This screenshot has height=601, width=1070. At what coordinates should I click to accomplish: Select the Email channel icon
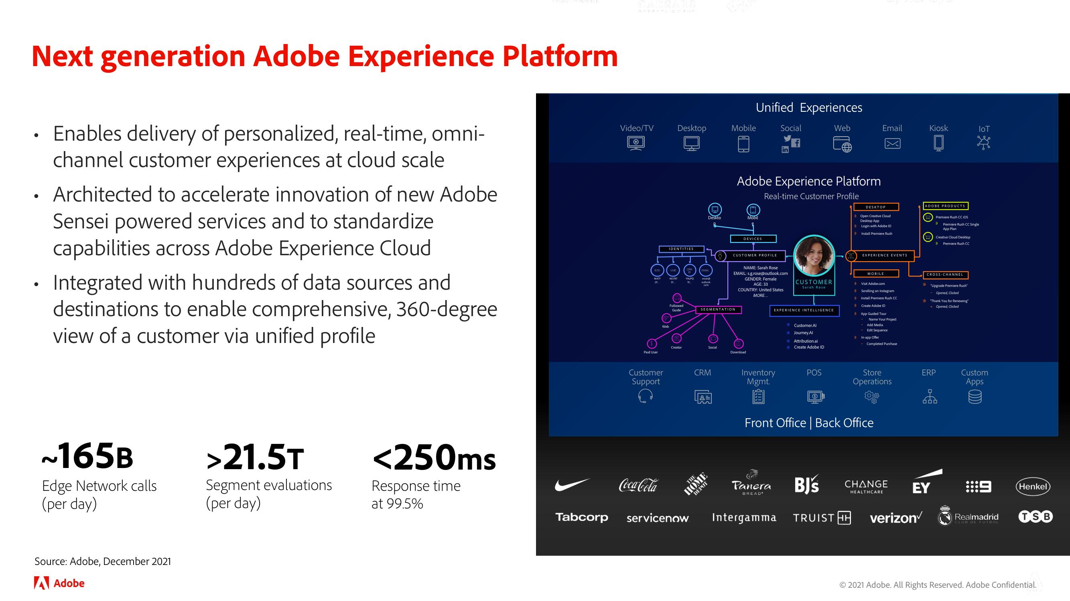pyautogui.click(x=892, y=147)
